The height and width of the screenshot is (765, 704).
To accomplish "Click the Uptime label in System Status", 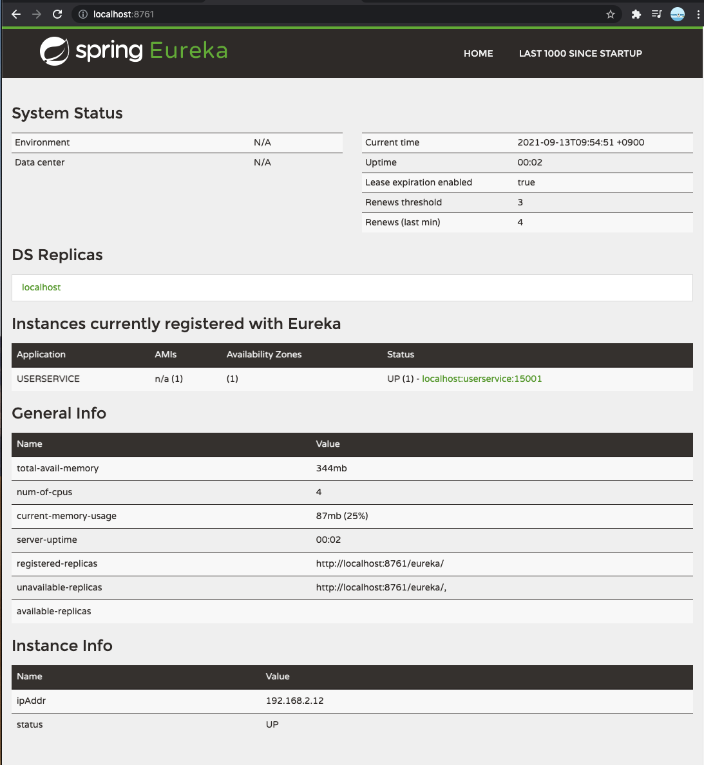I will [x=381, y=162].
